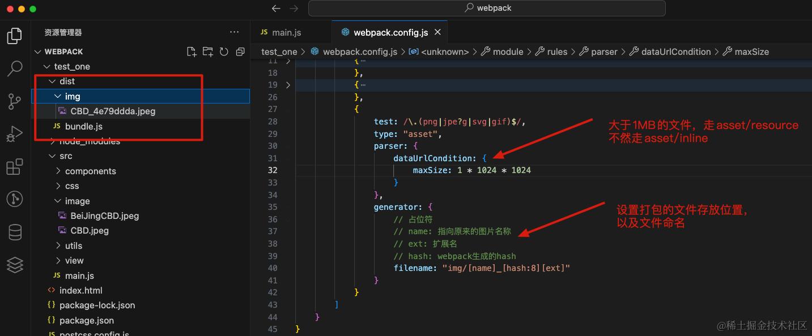Open the explorer more actions ellipsis
812x336 pixels.
click(235, 32)
